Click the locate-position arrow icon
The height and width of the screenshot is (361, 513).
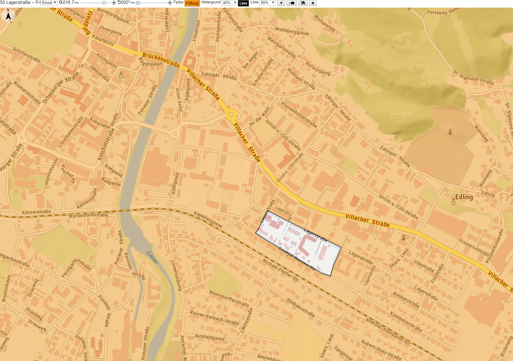(x=281, y=3)
